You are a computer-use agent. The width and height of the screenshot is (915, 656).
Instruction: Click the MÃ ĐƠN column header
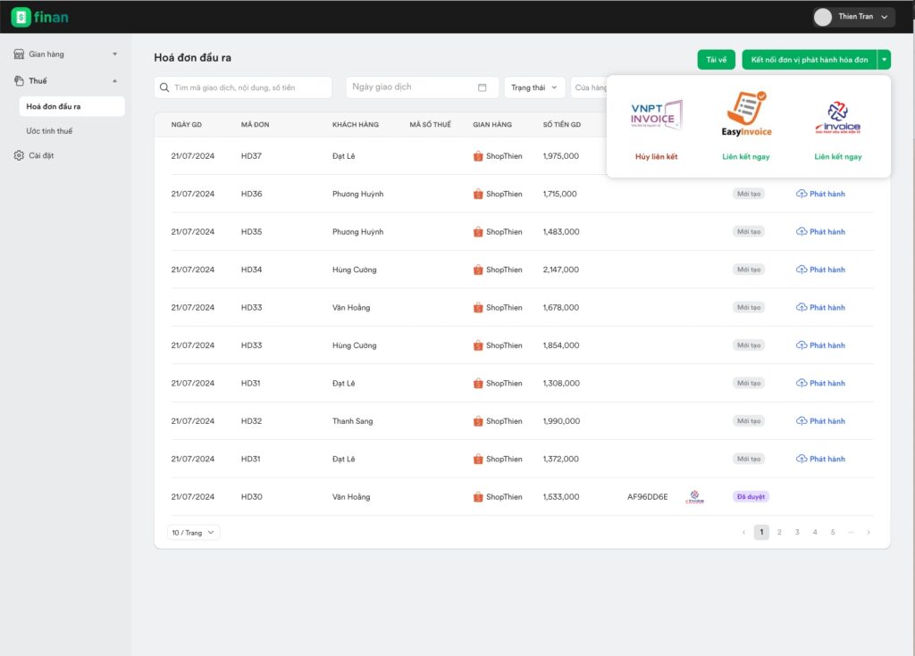255,125
